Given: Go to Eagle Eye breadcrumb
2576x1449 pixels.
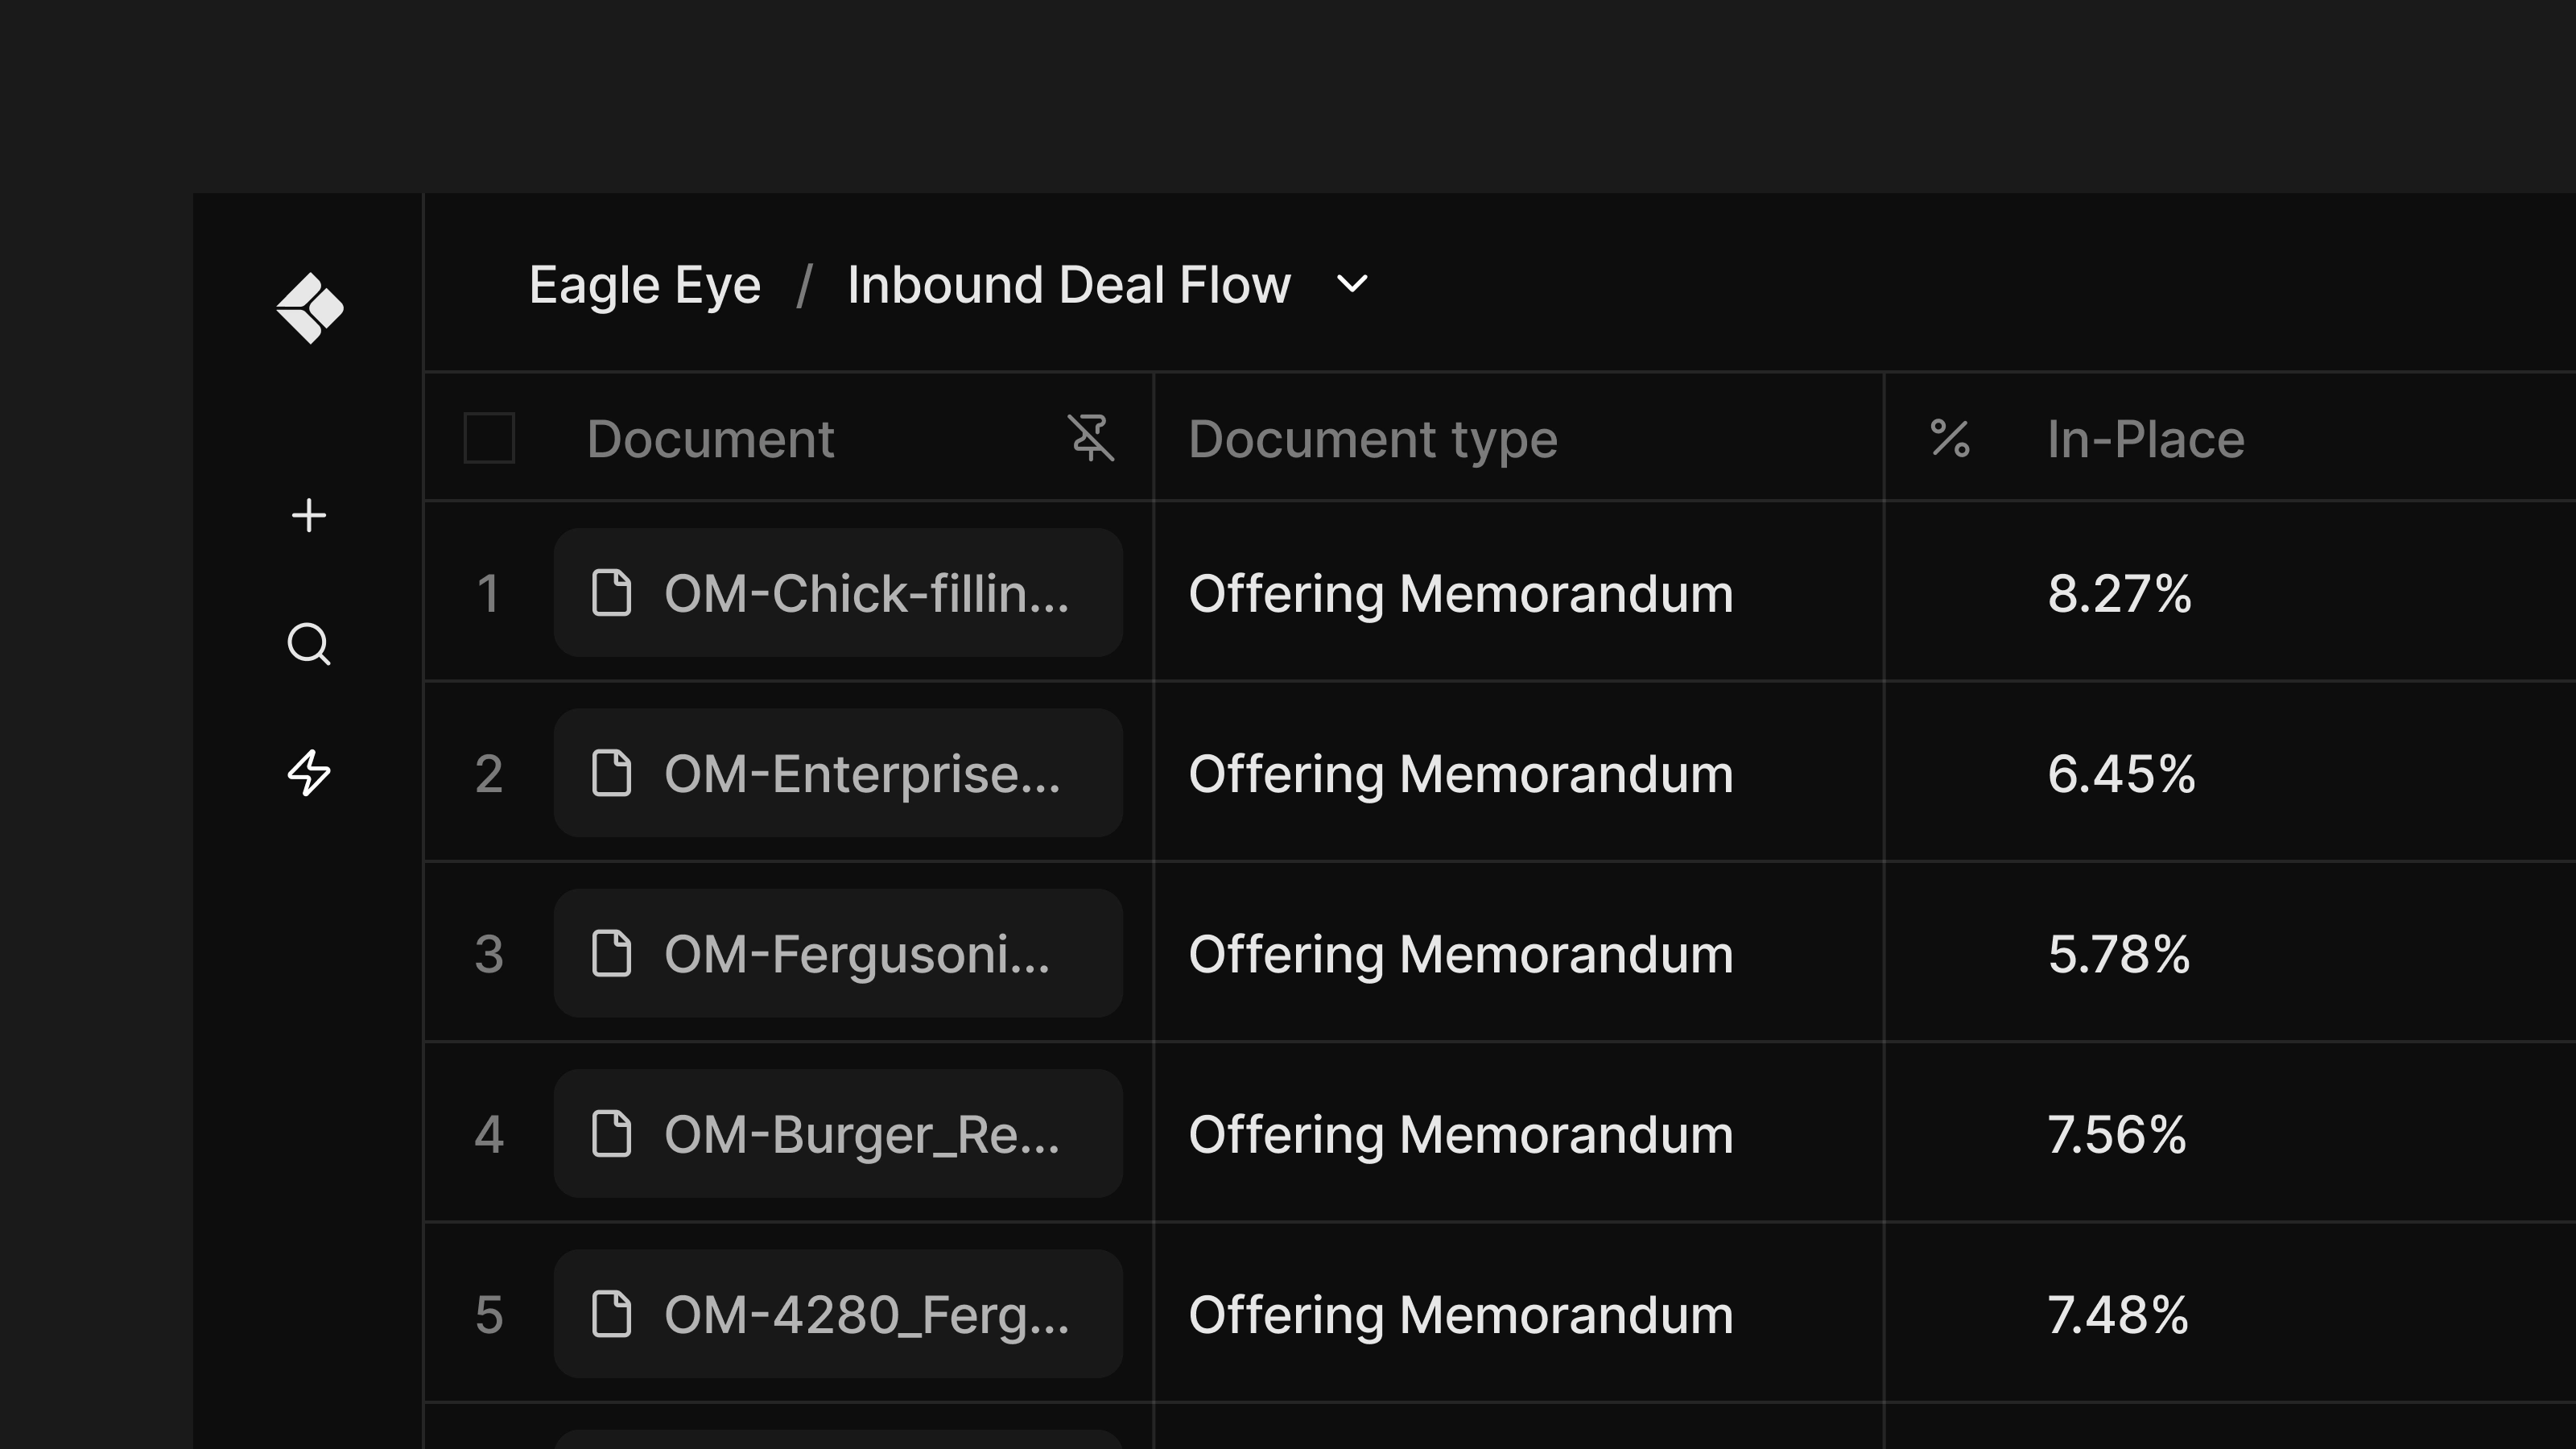Looking at the screenshot, I should [x=644, y=285].
